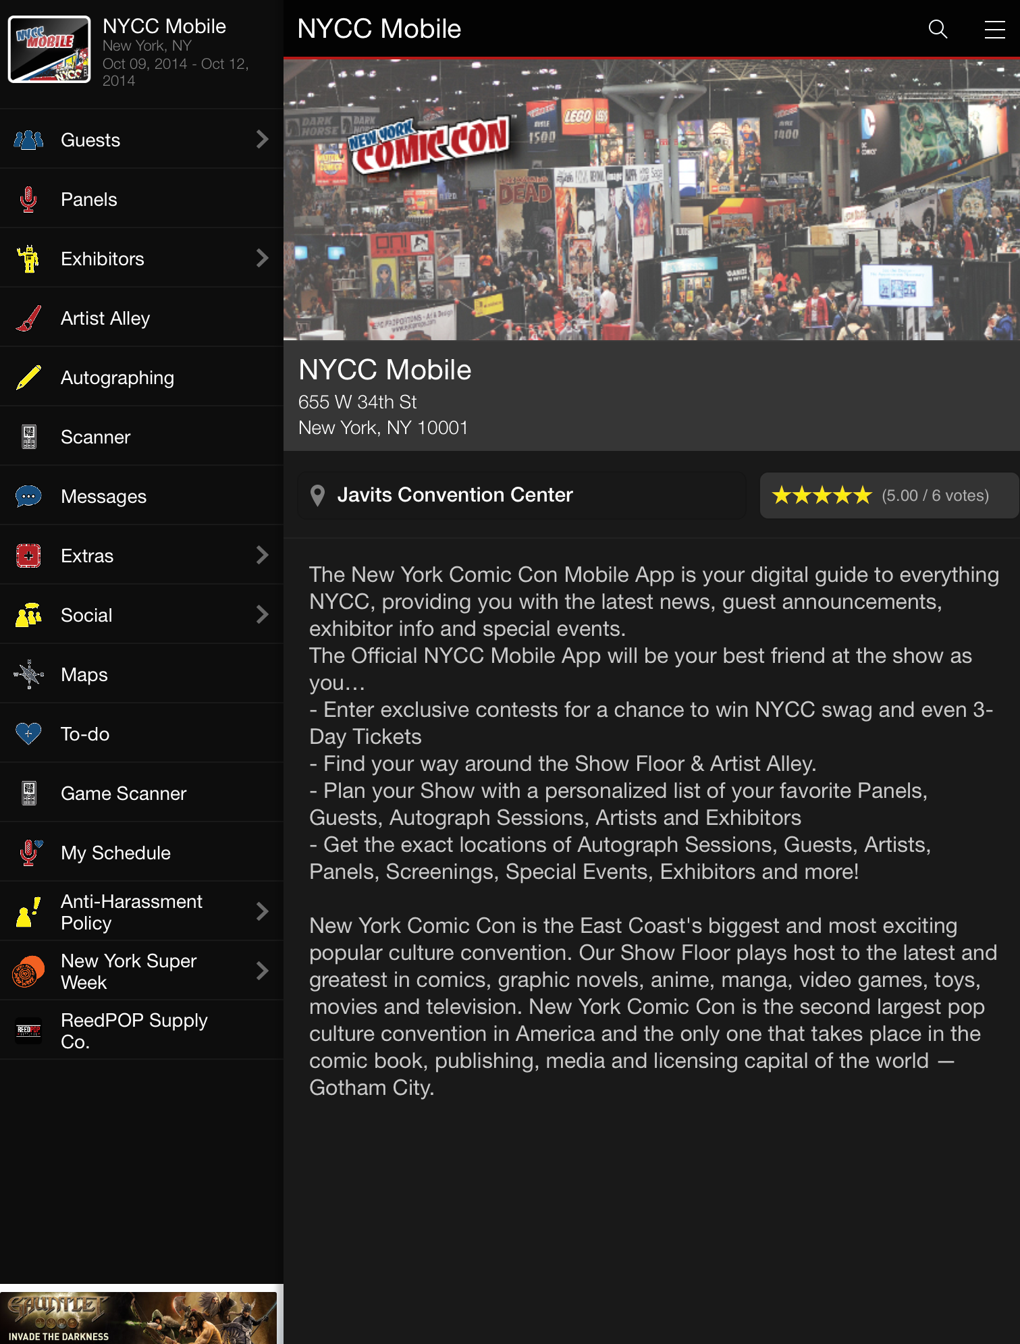Expand the Anti-Harassment Policy chevron
Viewport: 1020px width, 1344px height.
pos(263,912)
